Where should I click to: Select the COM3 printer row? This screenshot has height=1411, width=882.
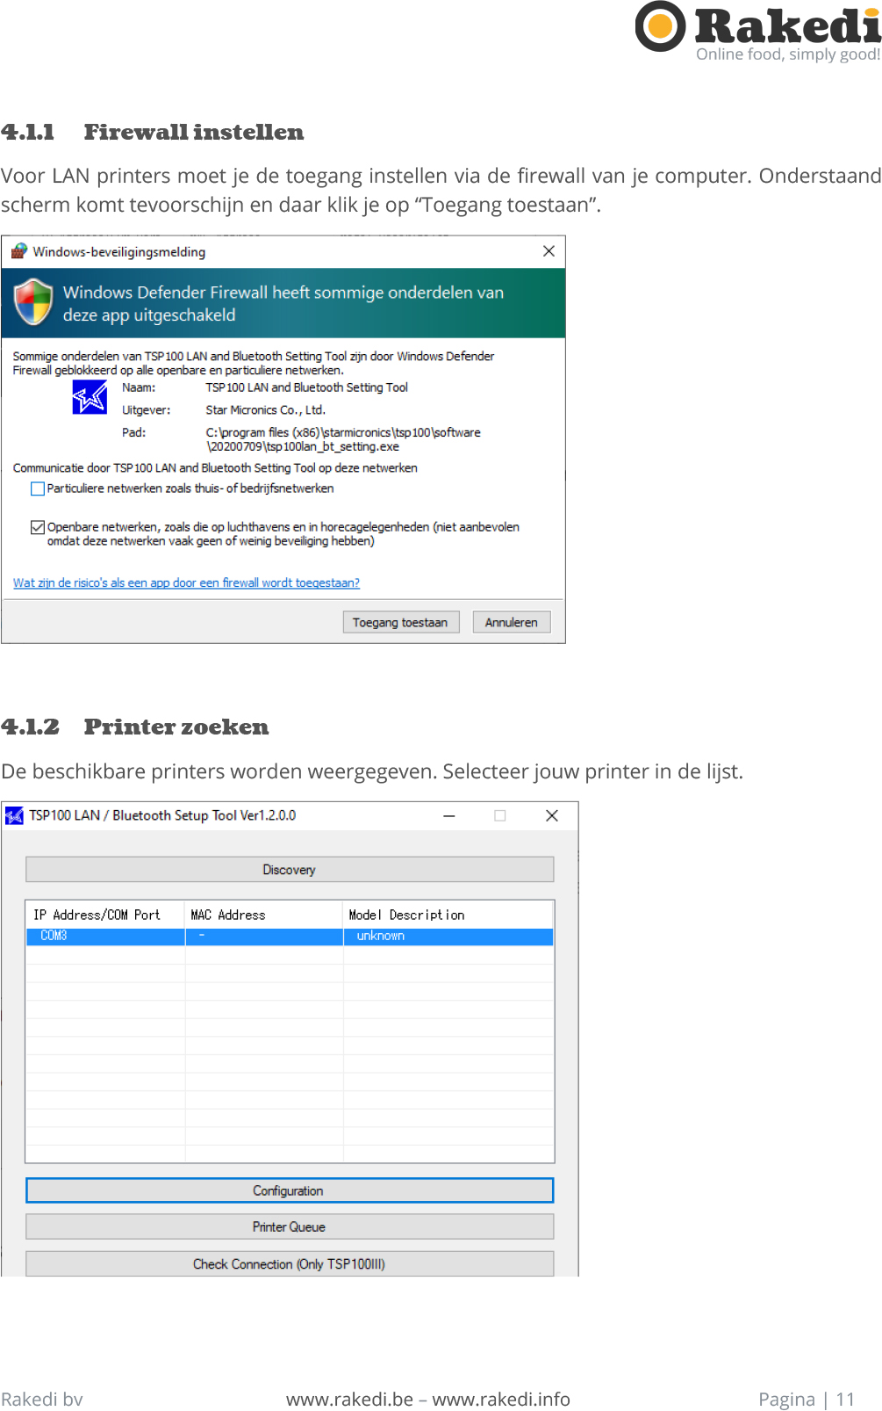tap(105, 937)
